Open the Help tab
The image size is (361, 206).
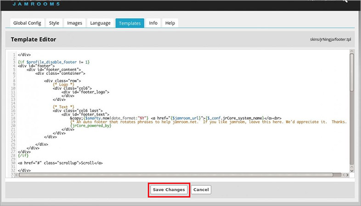coord(170,23)
